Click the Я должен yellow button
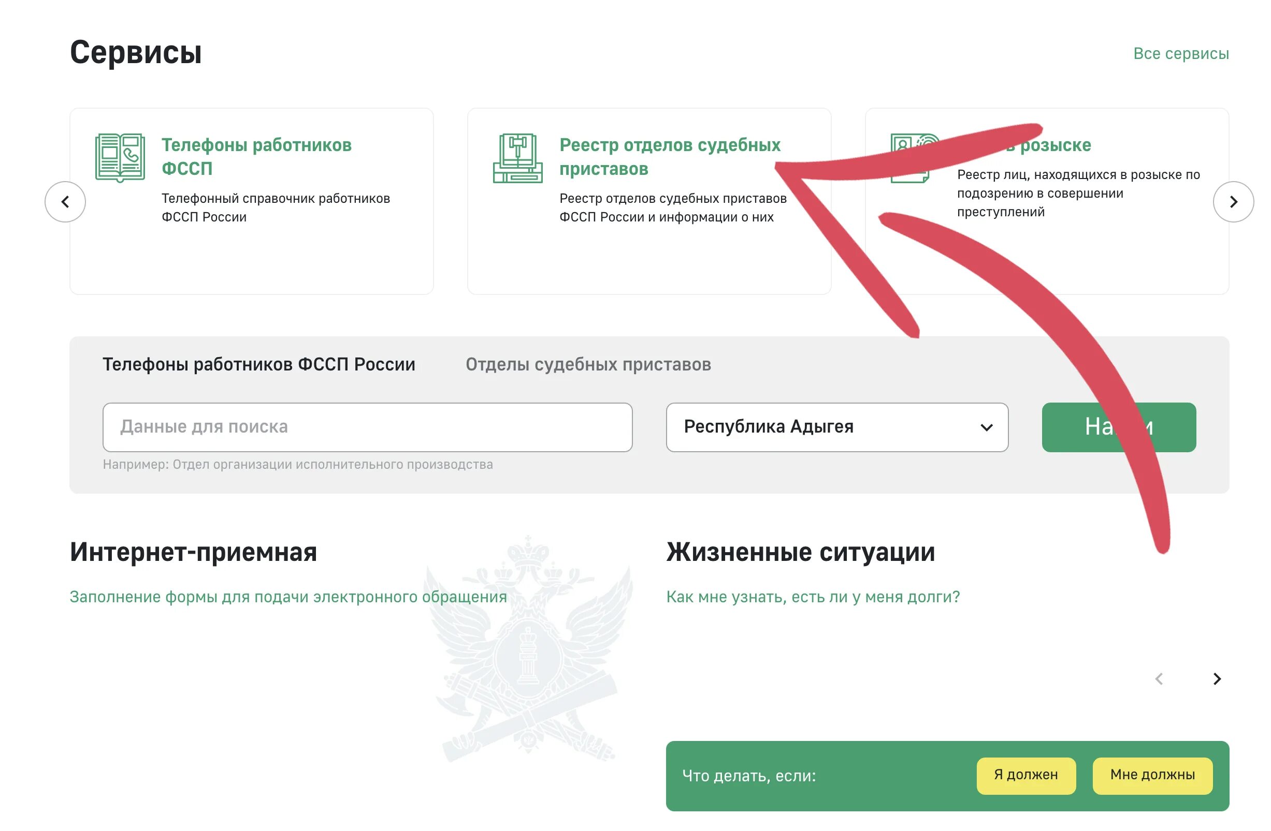The image size is (1271, 831). (1026, 775)
